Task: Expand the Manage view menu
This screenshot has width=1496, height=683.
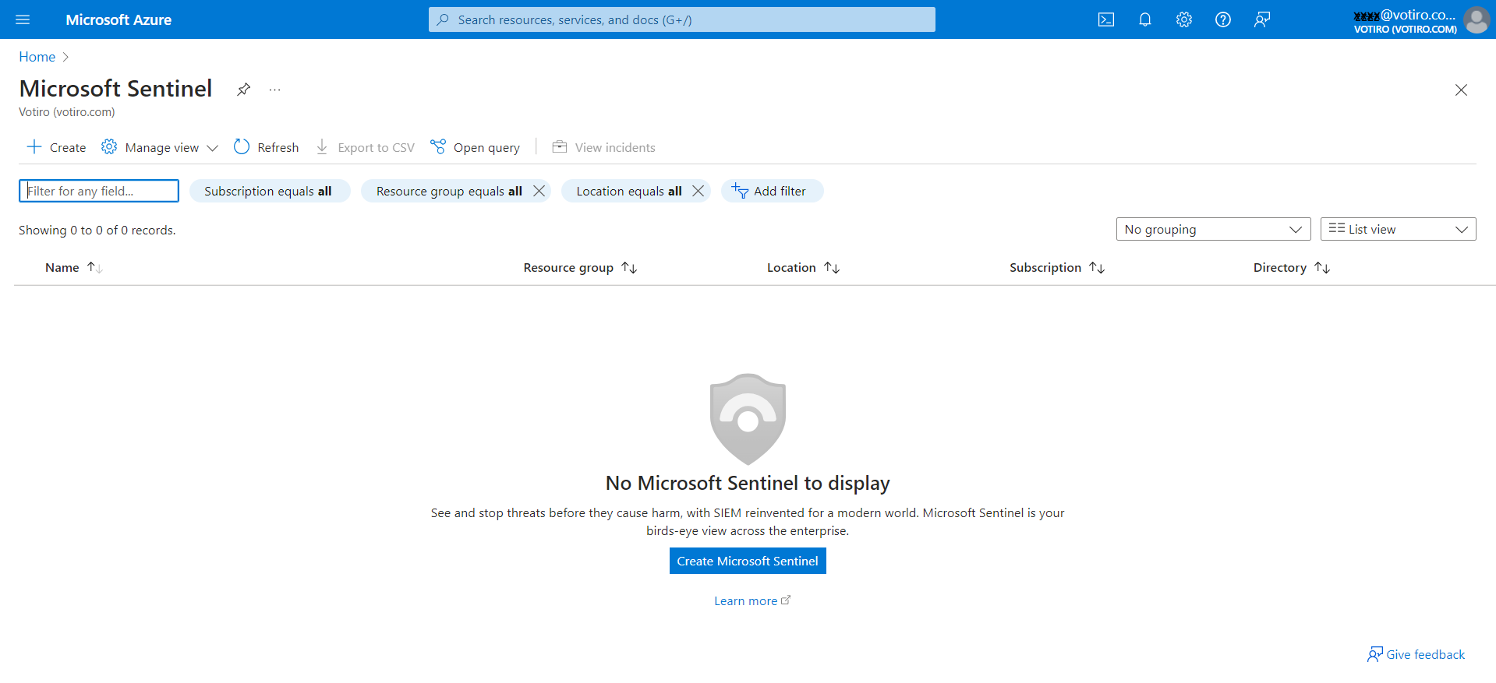Action: pyautogui.click(x=160, y=147)
